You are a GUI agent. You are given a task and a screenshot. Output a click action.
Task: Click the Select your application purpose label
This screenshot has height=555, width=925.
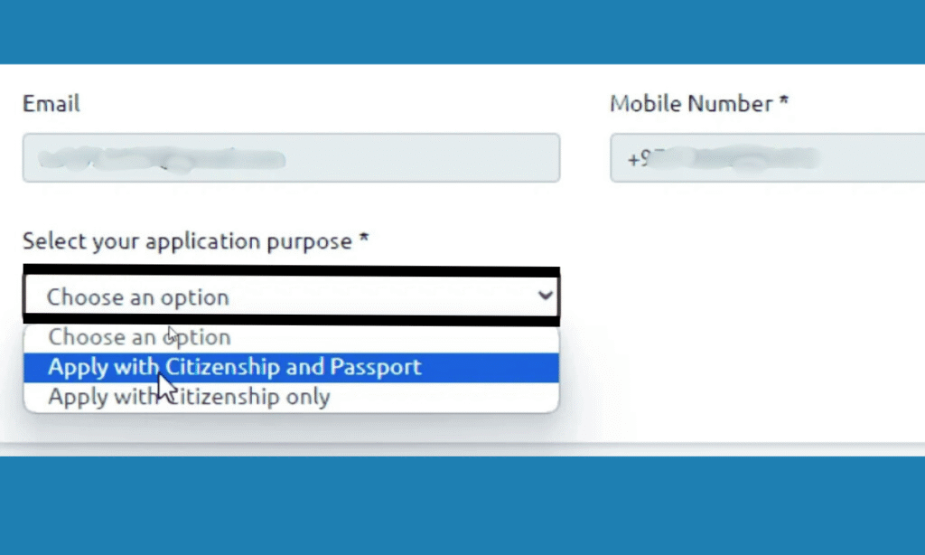[x=184, y=241]
